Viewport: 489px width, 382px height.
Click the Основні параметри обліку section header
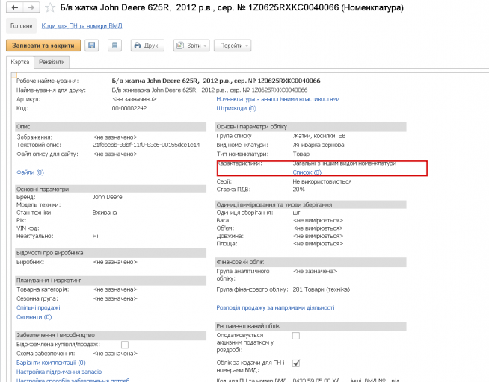click(311, 127)
